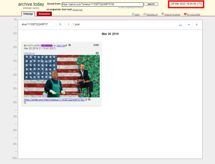Click the report bug lightbulb icon
The image size is (215, 164).
[x=163, y=14]
